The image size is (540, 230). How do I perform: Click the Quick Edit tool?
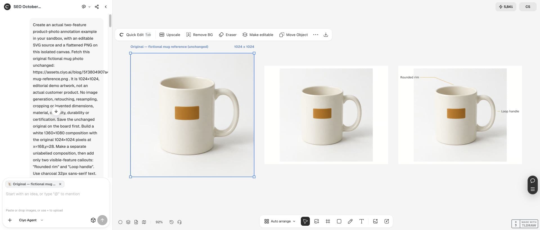click(135, 35)
